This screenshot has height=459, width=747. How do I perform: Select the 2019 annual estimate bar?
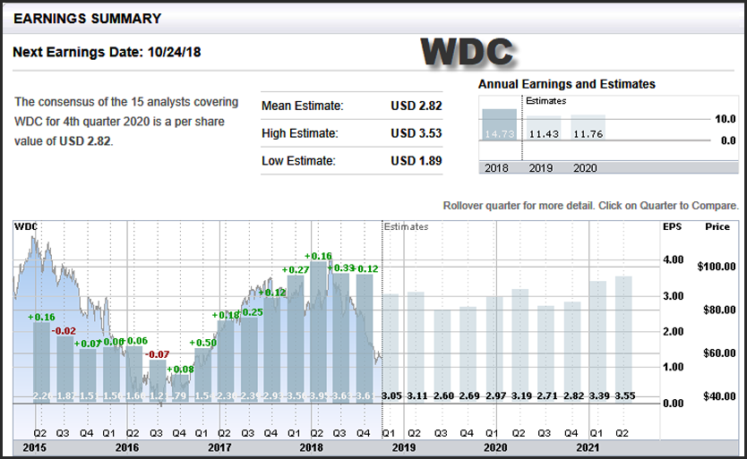click(543, 137)
